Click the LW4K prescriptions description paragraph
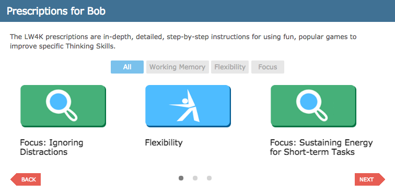 click(x=183, y=42)
